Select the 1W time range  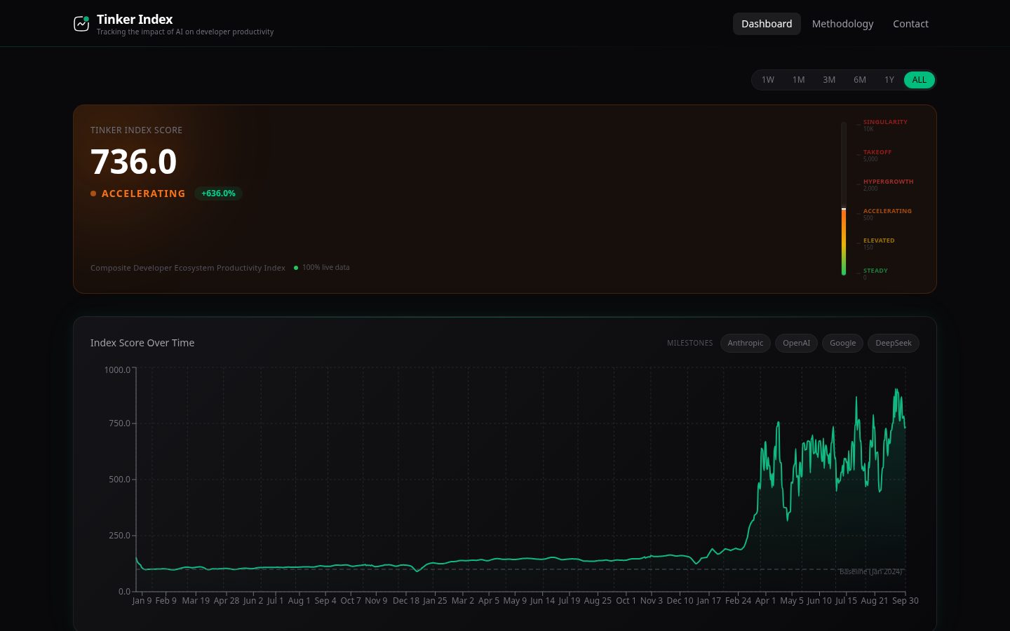768,80
